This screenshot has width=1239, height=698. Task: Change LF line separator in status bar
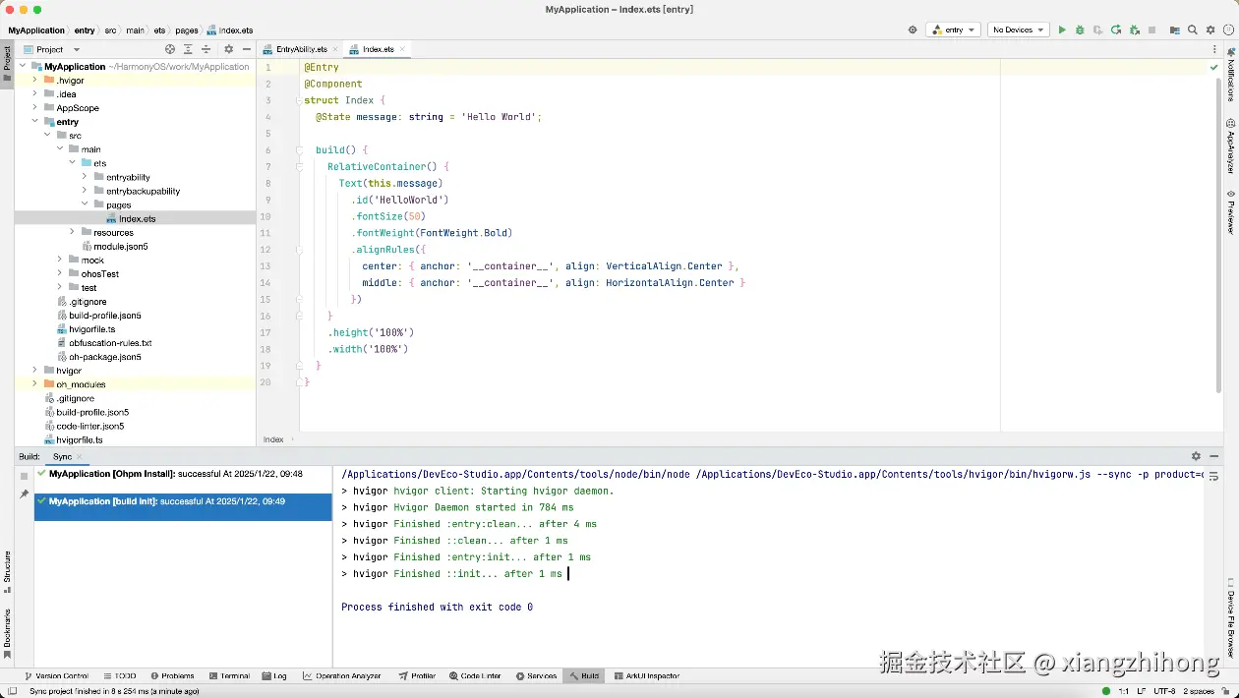pos(1142,691)
